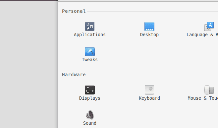Open Language & Region icon

(x=209, y=26)
